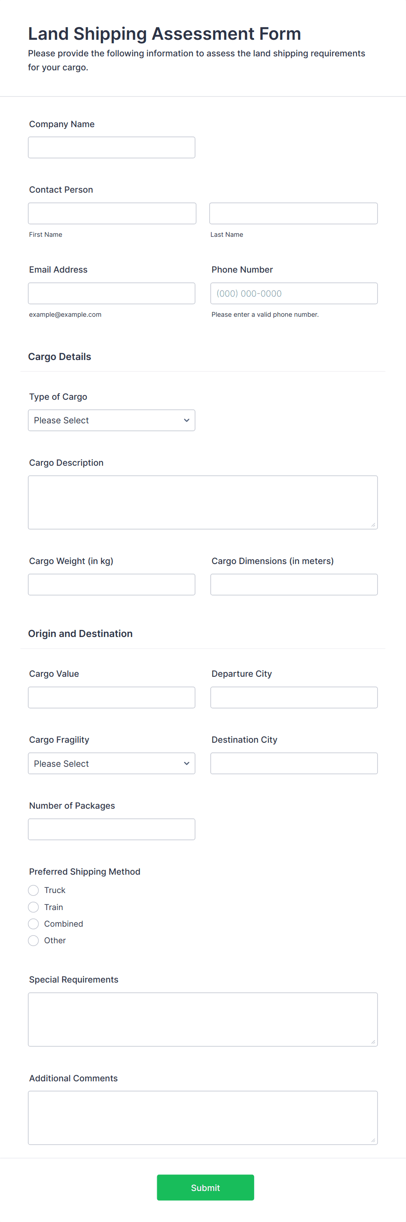406x1222 pixels.
Task: Select the Truck shipping method option
Action: pos(33,890)
